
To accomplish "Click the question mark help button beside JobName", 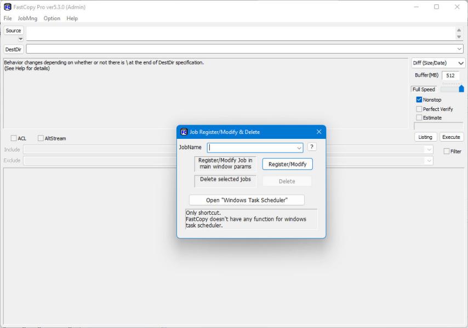I will tap(312, 147).
